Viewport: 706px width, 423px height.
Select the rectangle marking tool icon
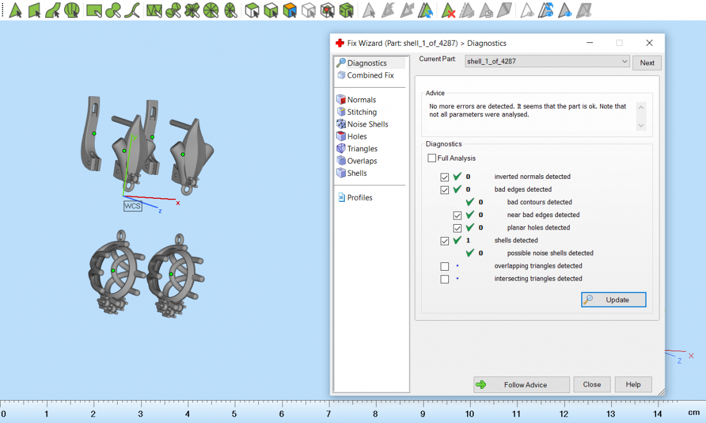pyautogui.click(x=93, y=10)
